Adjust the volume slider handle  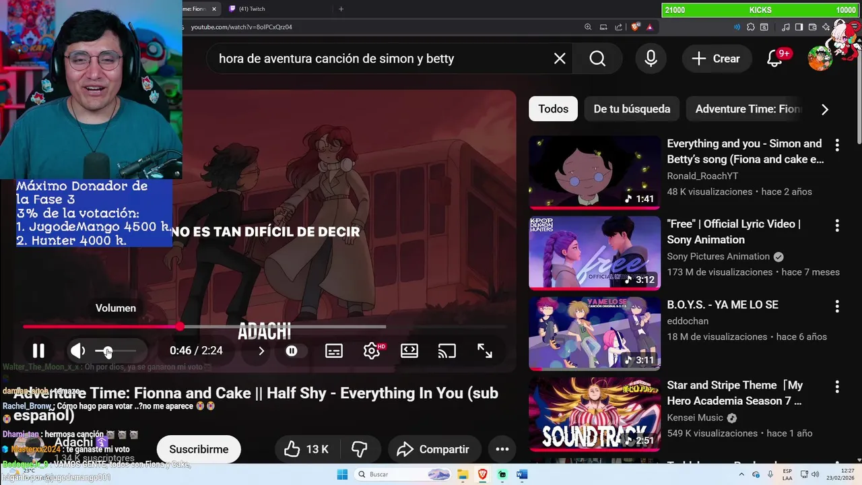[108, 351]
